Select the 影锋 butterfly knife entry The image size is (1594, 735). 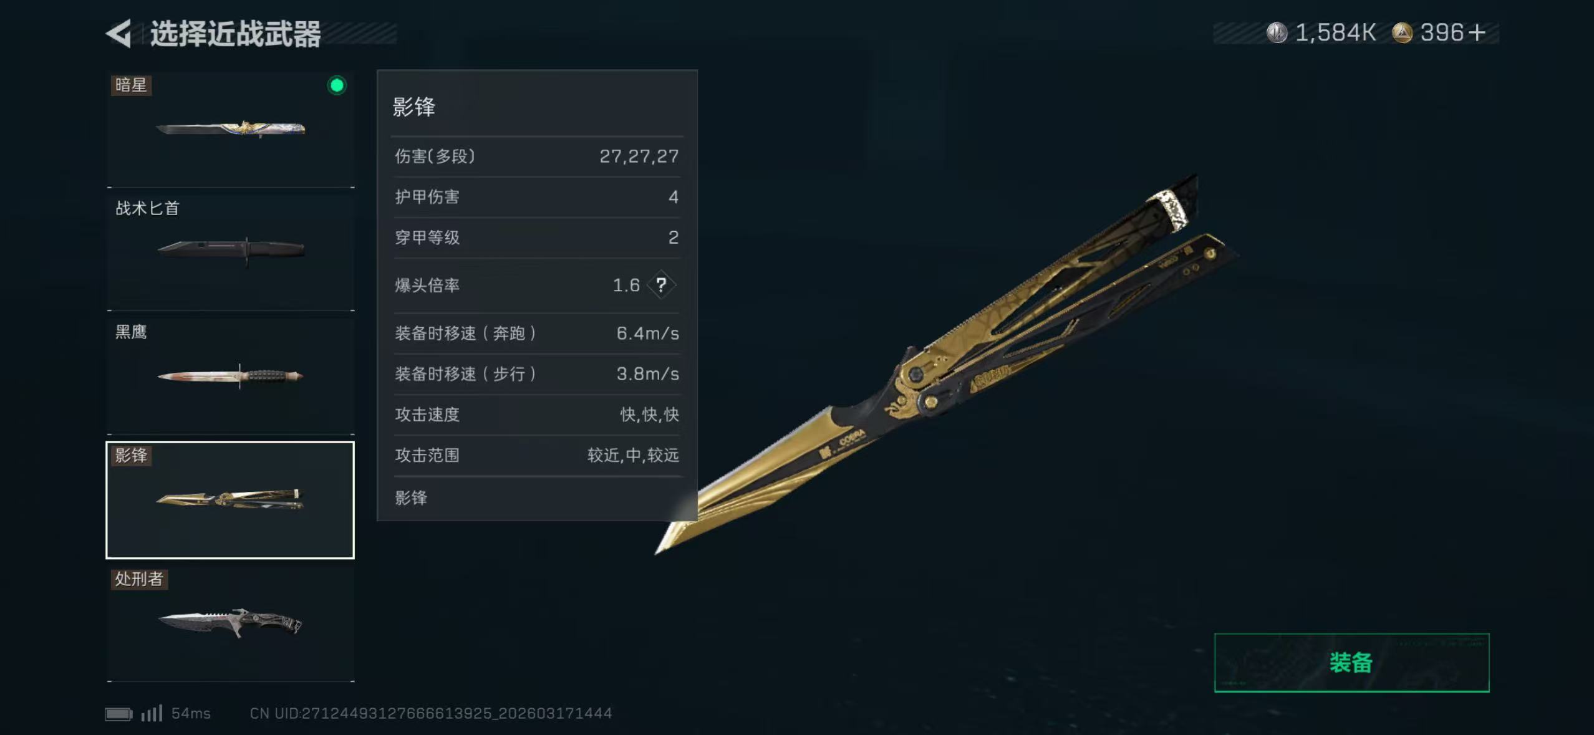point(230,500)
